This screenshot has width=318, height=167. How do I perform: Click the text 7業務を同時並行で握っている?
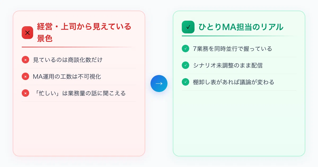click(232, 49)
